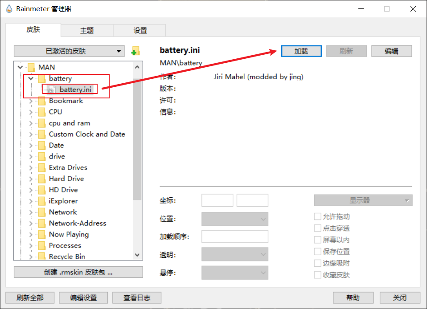Click the tree scrollbar down arrow
The image size is (427, 309).
(137, 255)
